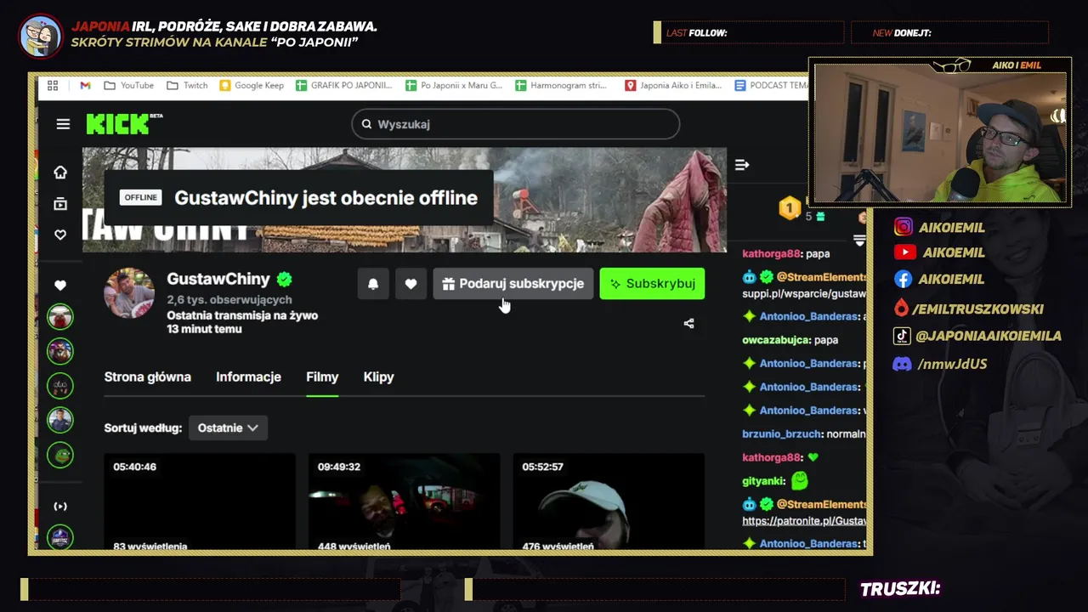Click username owcazabujca in chat

(x=777, y=340)
